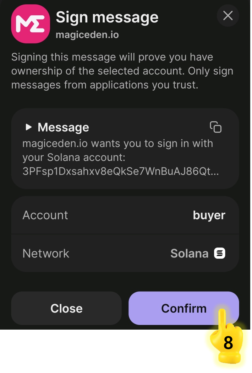
Task: Click the Sign message title
Action: coord(107,17)
